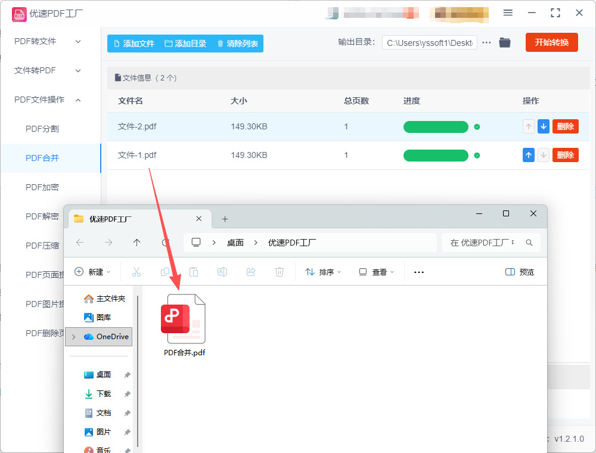
Task: Select PDF解密 in the sidebar
Action: [42, 216]
